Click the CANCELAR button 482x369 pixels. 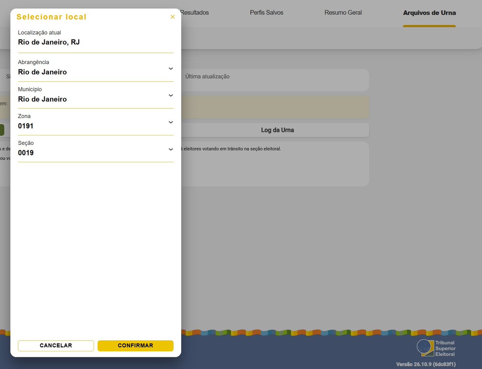click(56, 346)
